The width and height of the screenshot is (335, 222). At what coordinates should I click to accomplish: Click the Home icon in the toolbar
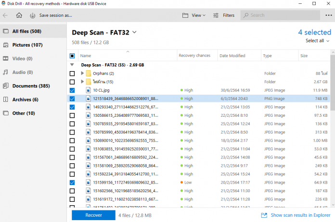pyautogui.click(x=19, y=15)
